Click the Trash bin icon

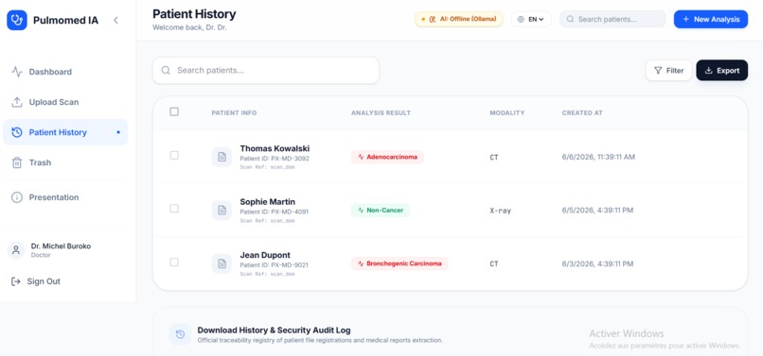[x=17, y=162]
